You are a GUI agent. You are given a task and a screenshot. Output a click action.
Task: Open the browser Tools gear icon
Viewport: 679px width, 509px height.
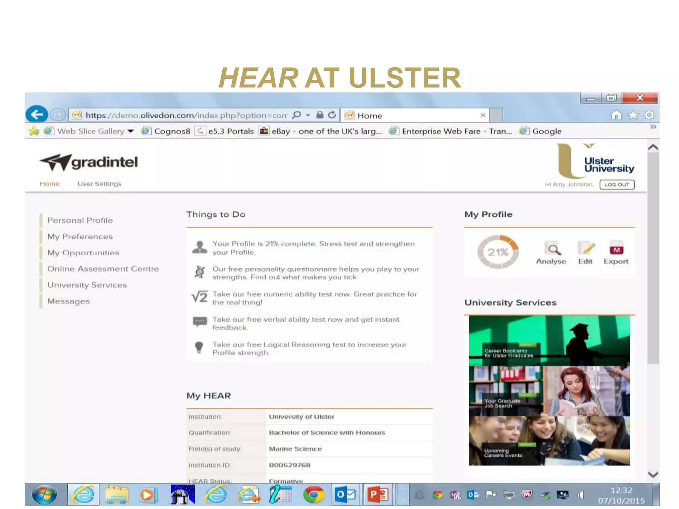pyautogui.click(x=649, y=115)
